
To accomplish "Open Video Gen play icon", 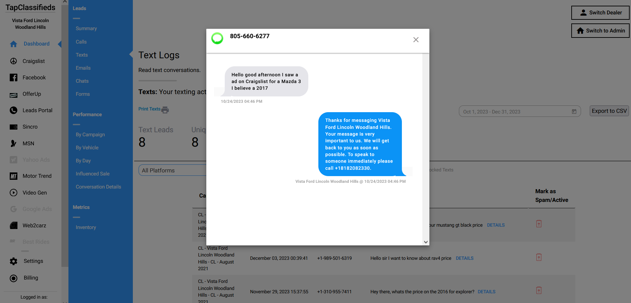I will (x=13, y=193).
